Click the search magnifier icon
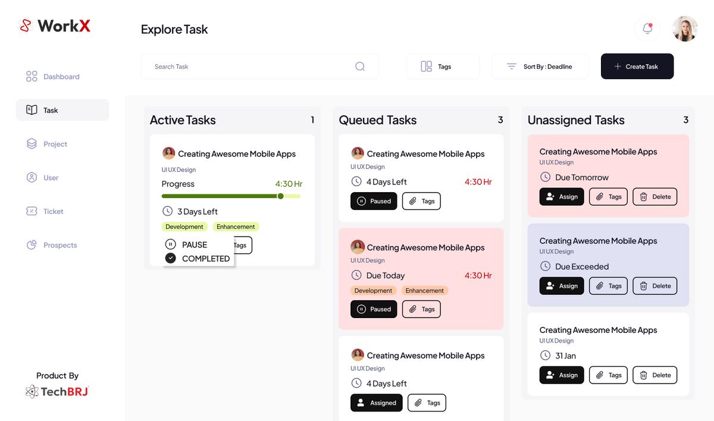714x421 pixels. (360, 67)
